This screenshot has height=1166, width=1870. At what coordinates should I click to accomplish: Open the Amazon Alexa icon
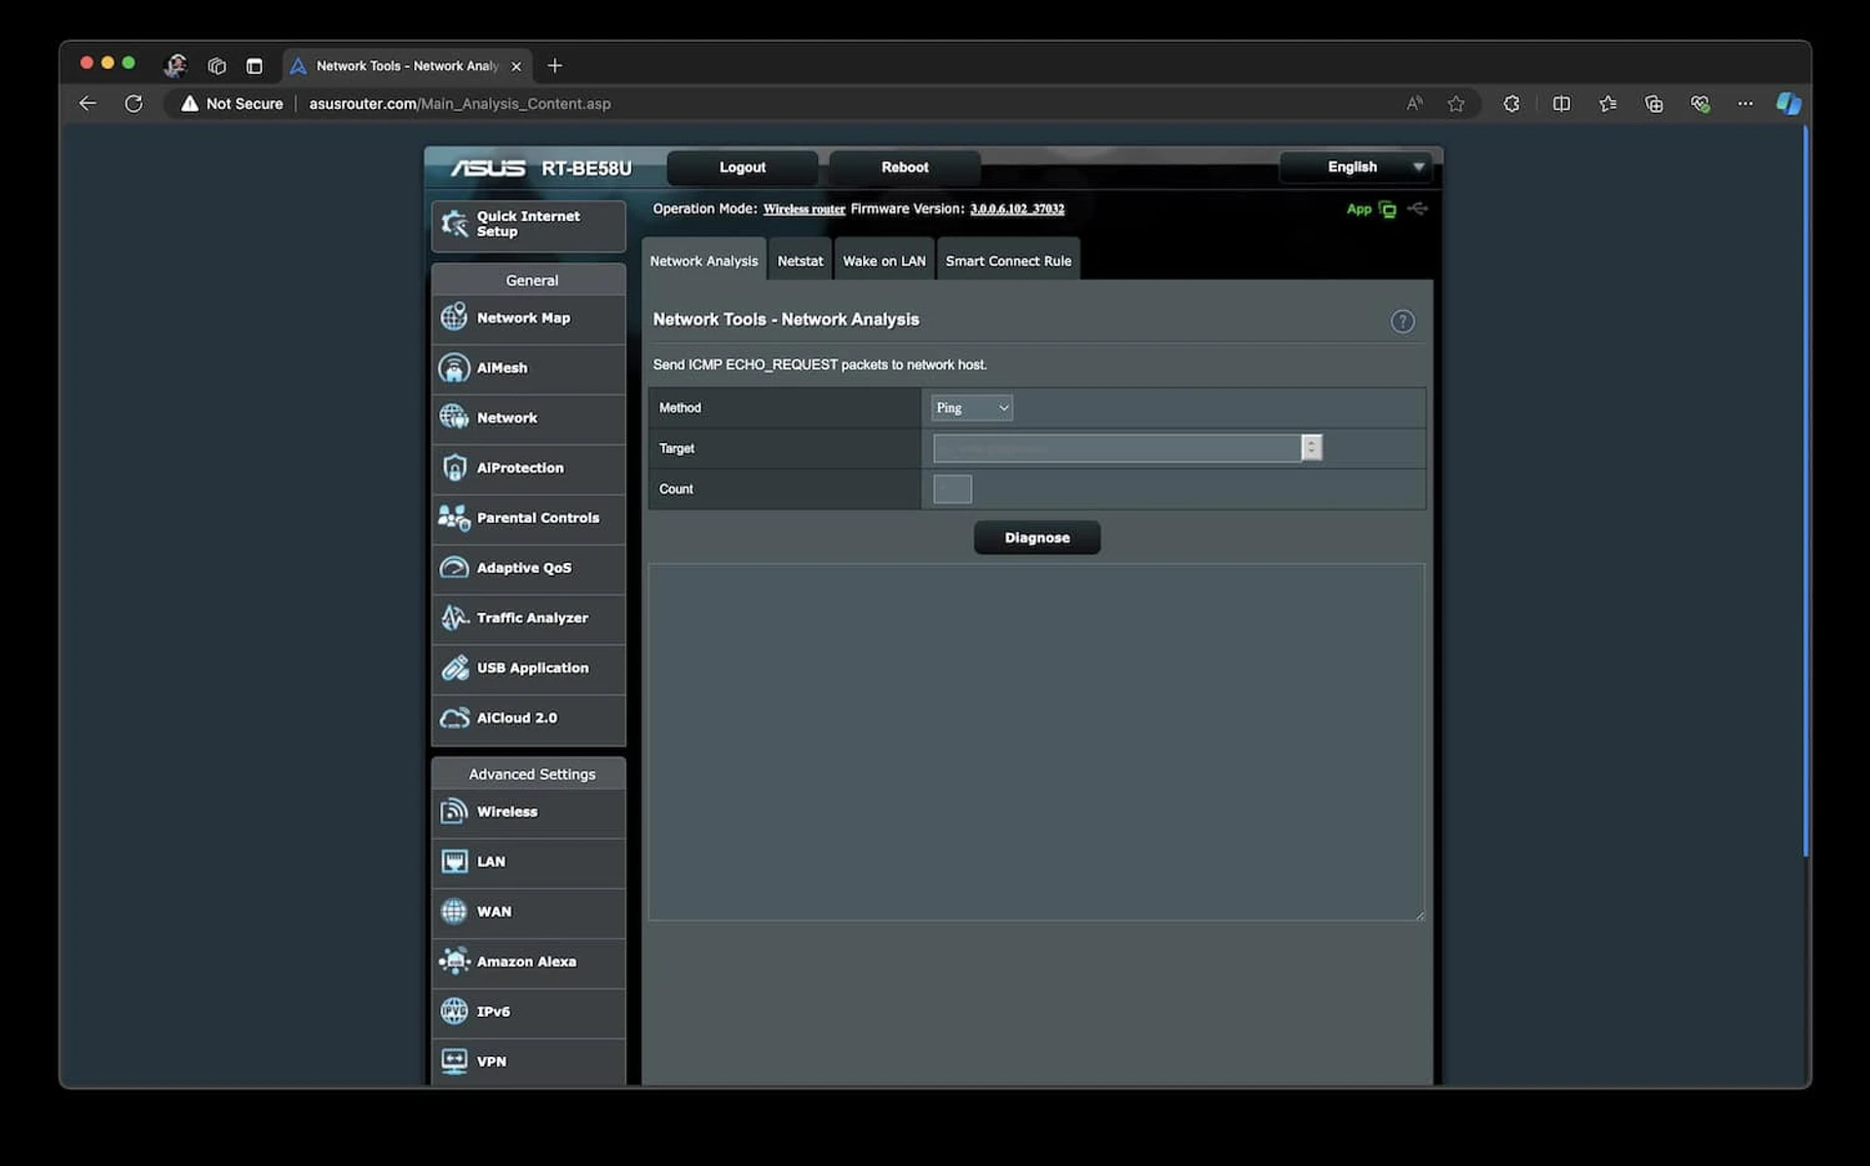454,961
